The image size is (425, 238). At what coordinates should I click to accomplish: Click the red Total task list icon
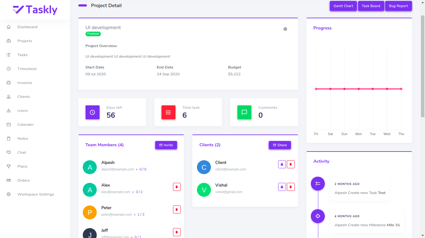168,112
